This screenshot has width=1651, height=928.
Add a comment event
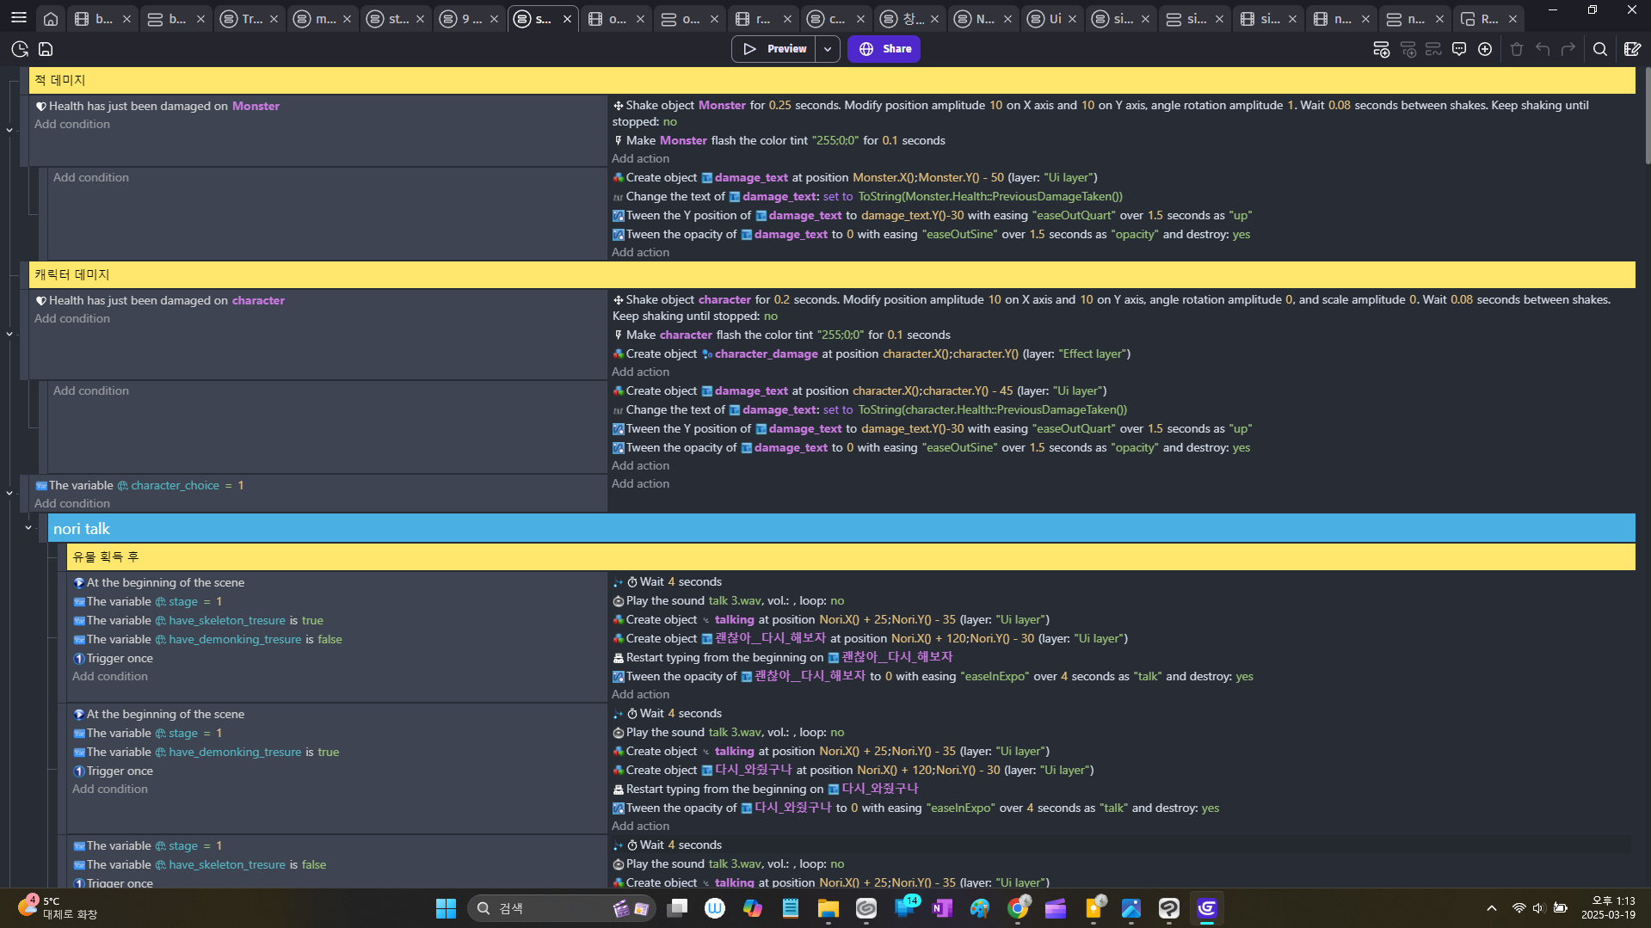coord(1459,49)
